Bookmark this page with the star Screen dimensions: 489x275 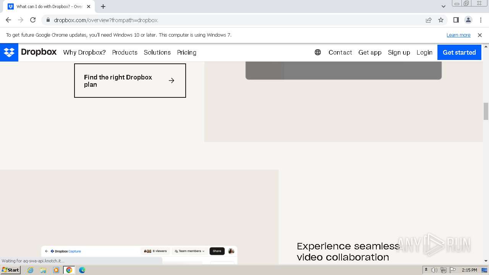click(x=441, y=20)
